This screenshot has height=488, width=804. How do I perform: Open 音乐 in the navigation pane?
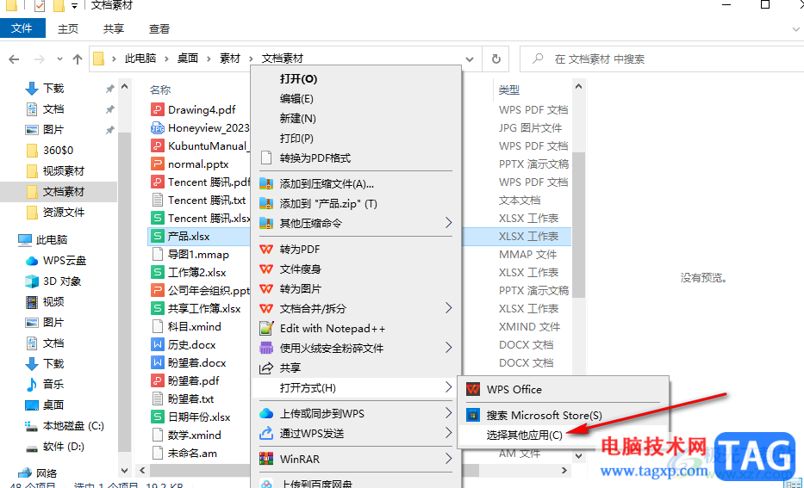pyautogui.click(x=53, y=384)
